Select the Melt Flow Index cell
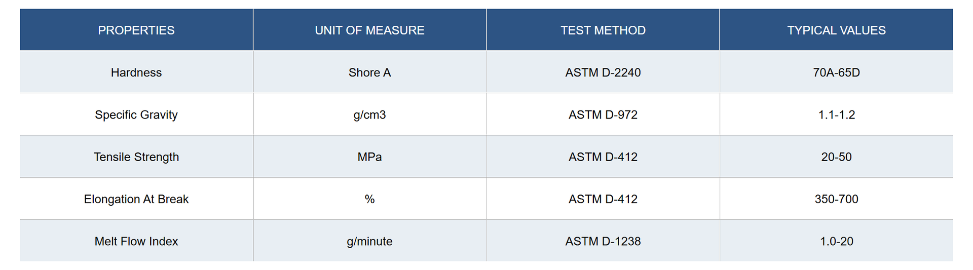The width and height of the screenshot is (973, 270). click(x=136, y=241)
